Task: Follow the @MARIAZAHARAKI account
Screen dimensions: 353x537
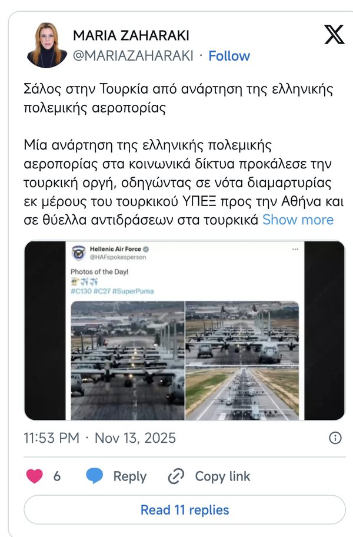Action: coord(229,56)
